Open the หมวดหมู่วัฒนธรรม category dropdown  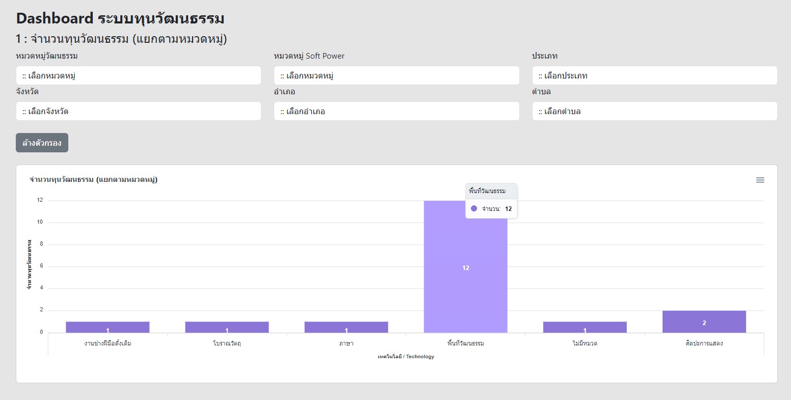pyautogui.click(x=138, y=75)
